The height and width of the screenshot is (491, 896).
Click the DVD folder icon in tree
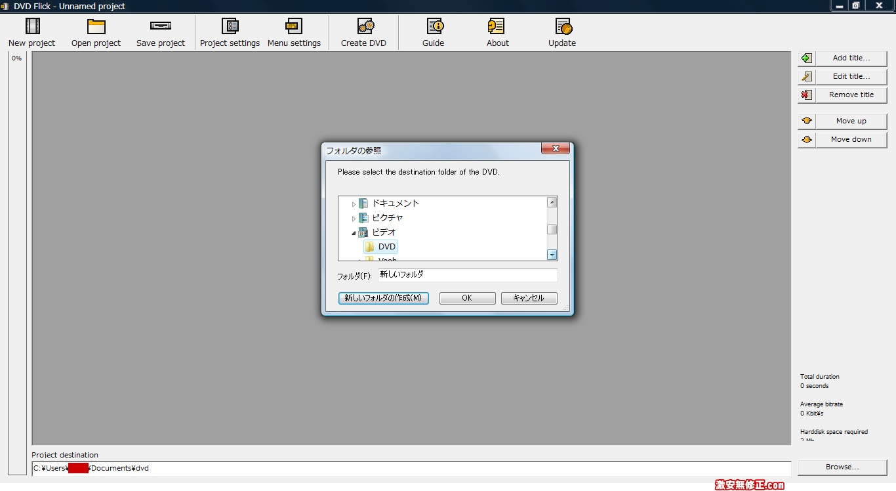[x=370, y=247]
